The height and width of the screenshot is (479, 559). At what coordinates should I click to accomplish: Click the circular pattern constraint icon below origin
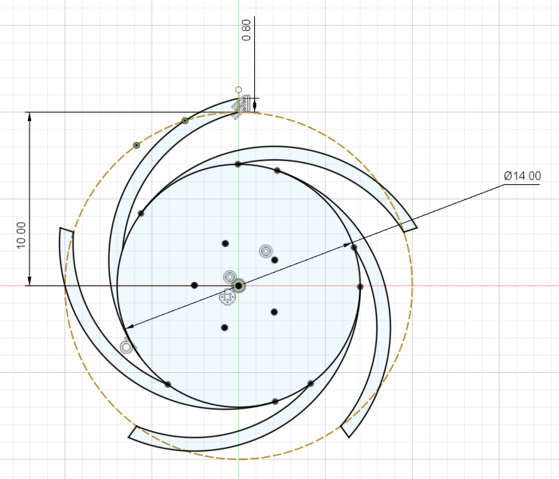coord(228,297)
